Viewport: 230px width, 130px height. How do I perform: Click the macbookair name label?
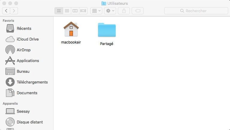(71, 42)
